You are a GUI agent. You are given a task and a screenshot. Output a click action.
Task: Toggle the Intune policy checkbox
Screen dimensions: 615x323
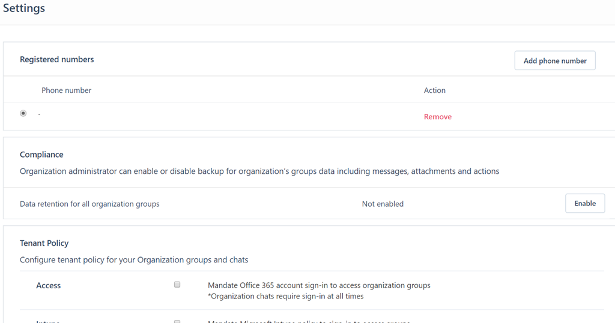[177, 321]
